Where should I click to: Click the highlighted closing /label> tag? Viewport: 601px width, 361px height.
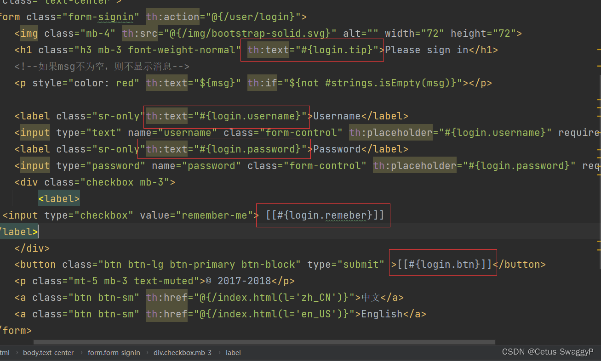[18, 232]
